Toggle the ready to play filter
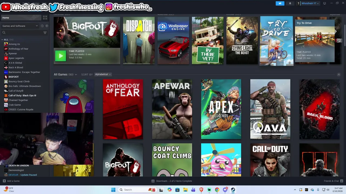 pos(47,26)
